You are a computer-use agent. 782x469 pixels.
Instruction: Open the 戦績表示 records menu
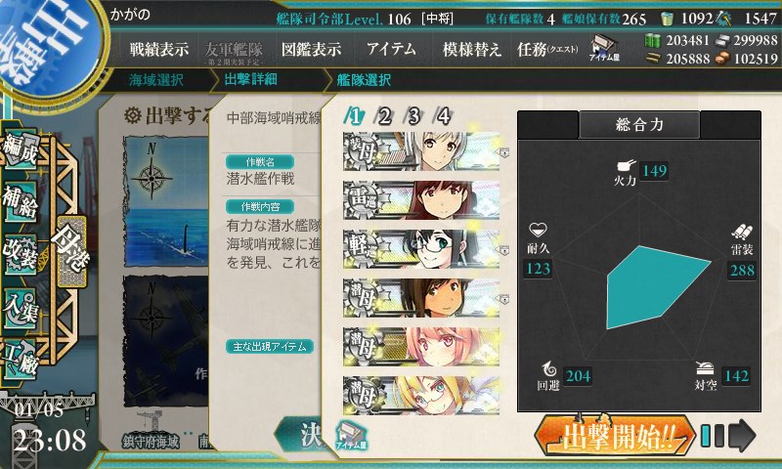(159, 49)
